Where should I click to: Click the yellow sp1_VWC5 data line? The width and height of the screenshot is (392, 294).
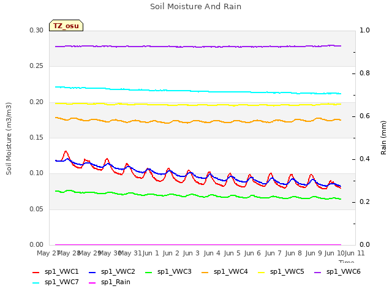pos(198,105)
